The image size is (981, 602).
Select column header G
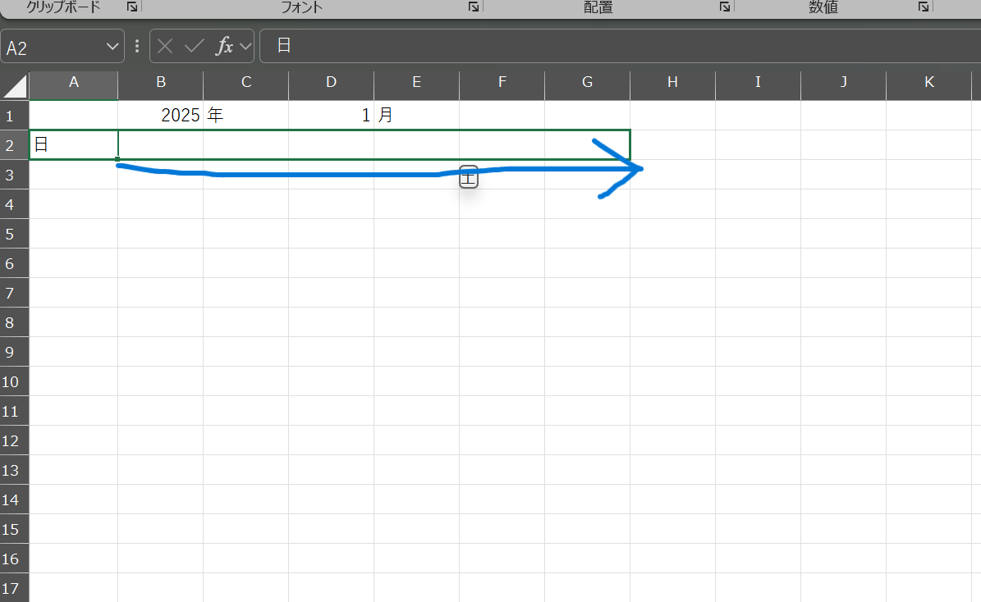pos(587,82)
